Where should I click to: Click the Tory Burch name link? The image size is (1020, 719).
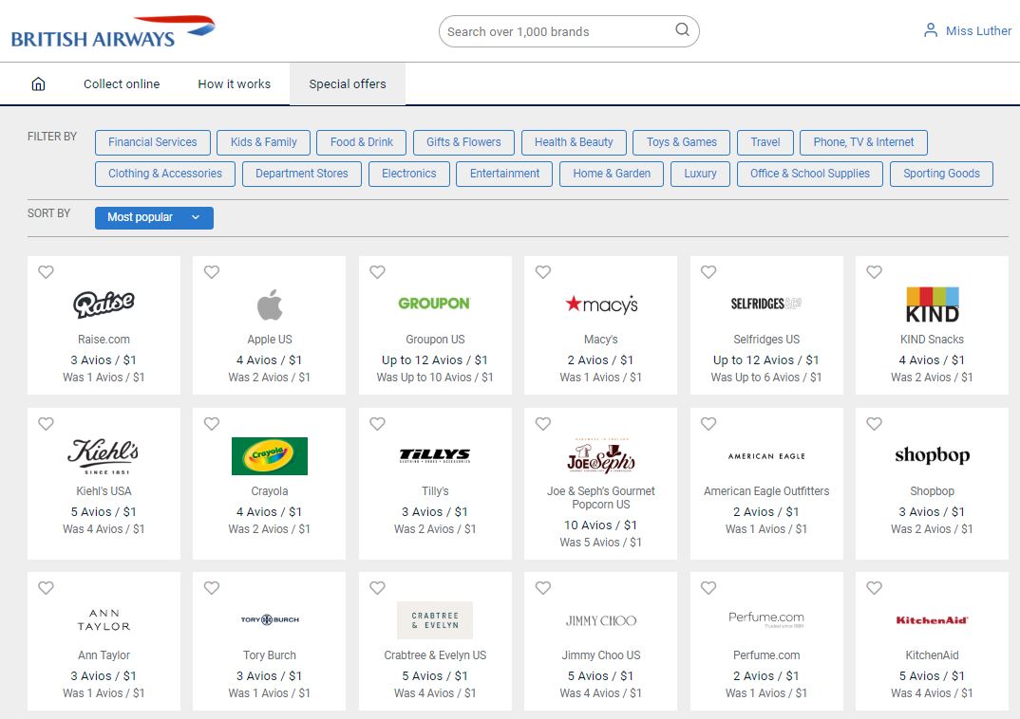pos(270,655)
